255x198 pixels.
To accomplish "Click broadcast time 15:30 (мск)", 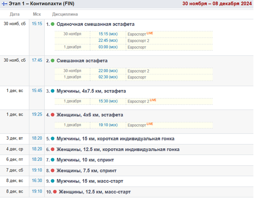I will click(x=108, y=101).
